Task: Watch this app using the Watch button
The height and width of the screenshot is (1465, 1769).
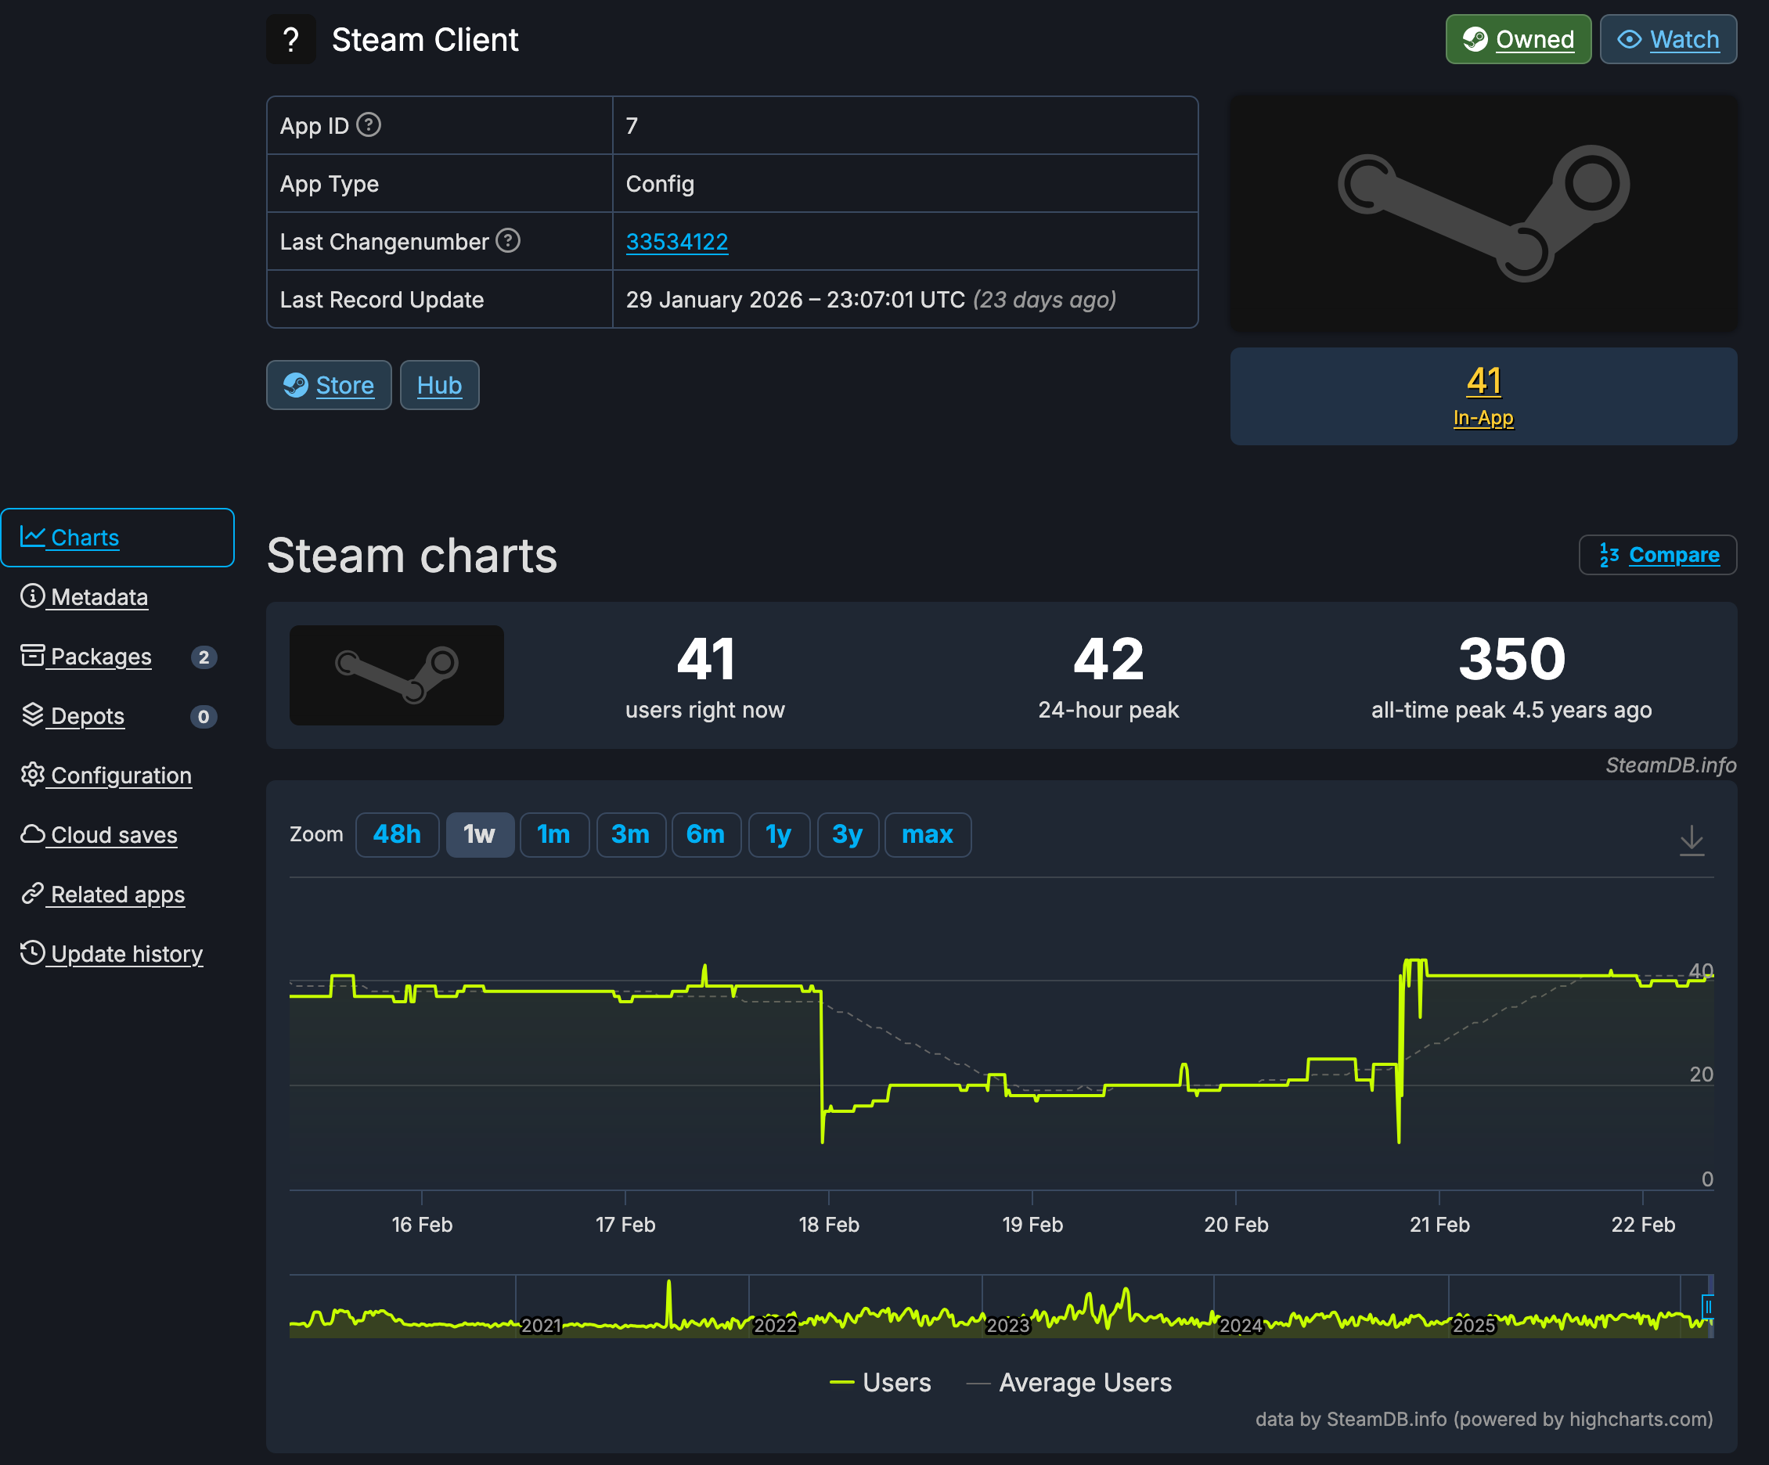Action: point(1668,39)
